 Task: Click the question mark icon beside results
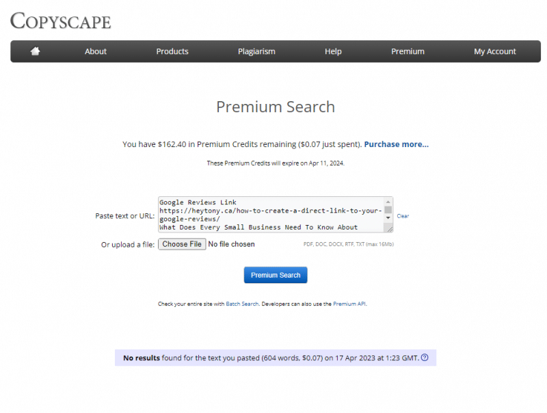click(x=425, y=358)
